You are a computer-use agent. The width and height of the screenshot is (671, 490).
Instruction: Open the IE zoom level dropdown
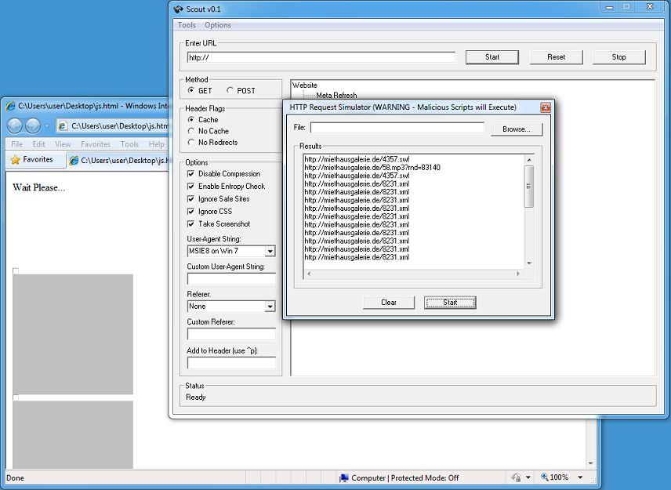(x=580, y=477)
